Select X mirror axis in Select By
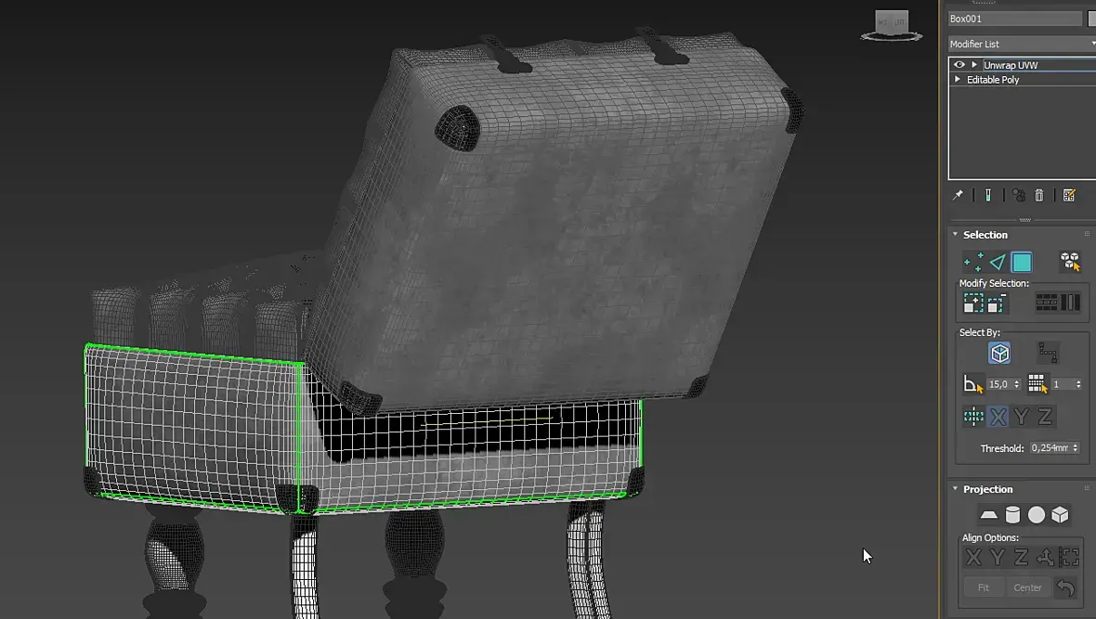This screenshot has width=1096, height=619. point(998,417)
